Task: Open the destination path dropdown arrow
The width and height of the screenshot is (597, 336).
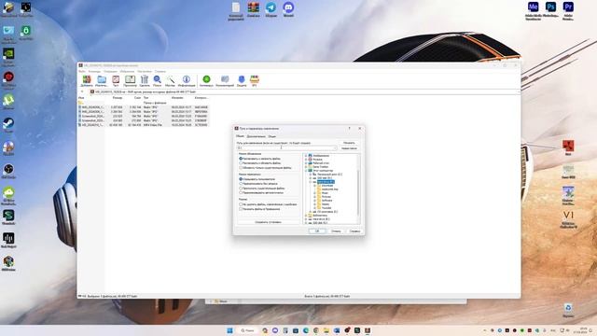Action: (335, 147)
